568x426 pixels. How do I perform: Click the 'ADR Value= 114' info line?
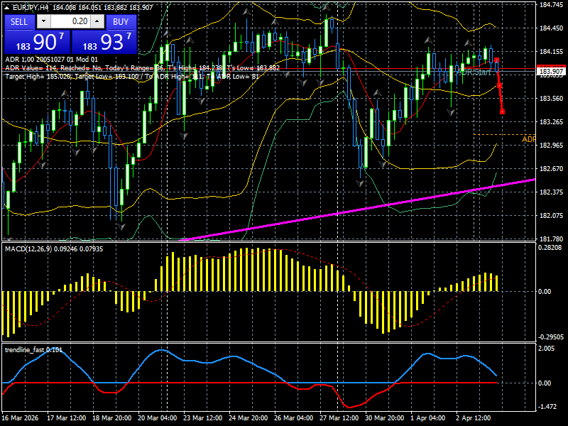pos(143,67)
